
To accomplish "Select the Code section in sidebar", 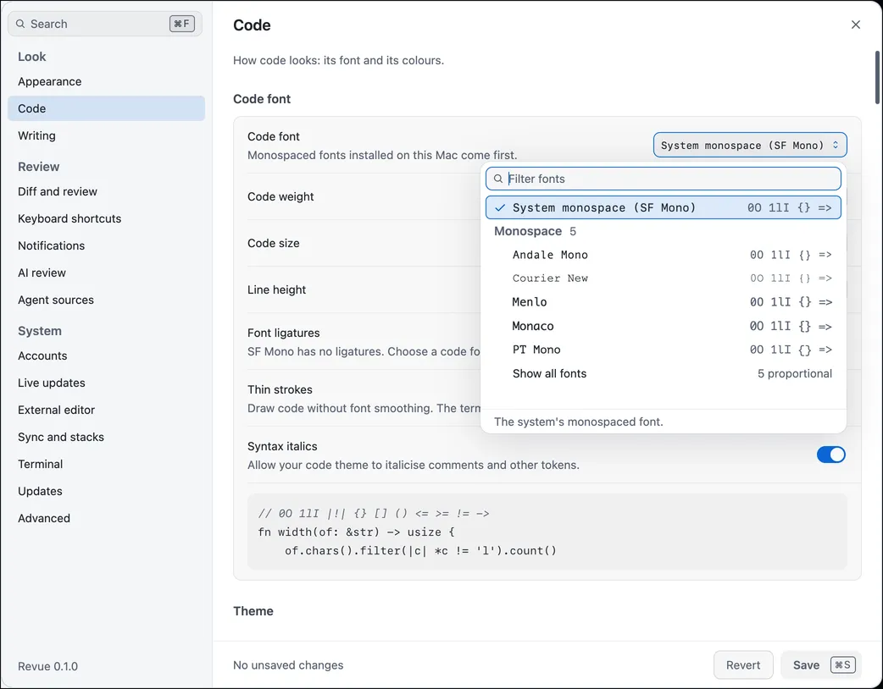I will tap(106, 108).
